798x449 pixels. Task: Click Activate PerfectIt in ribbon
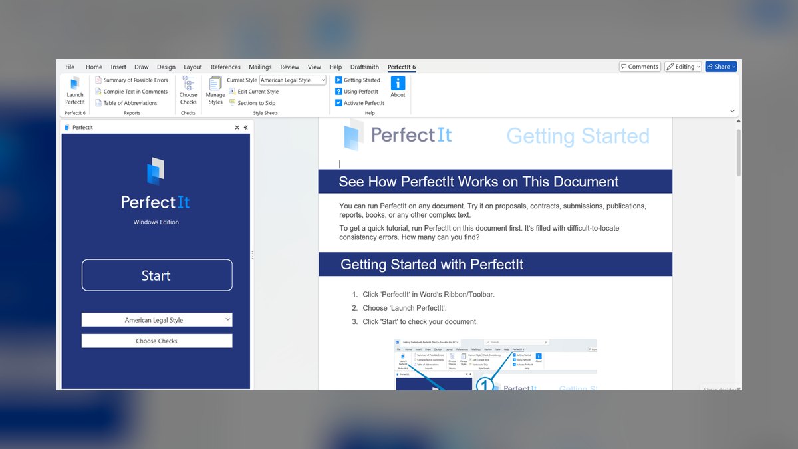(x=359, y=103)
